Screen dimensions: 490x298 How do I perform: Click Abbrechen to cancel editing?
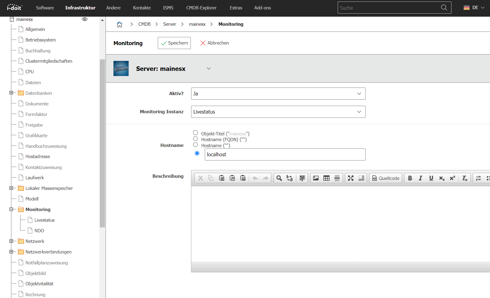tap(215, 43)
